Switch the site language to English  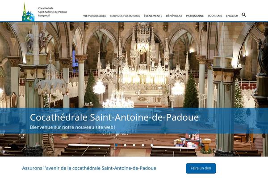pos(232,16)
